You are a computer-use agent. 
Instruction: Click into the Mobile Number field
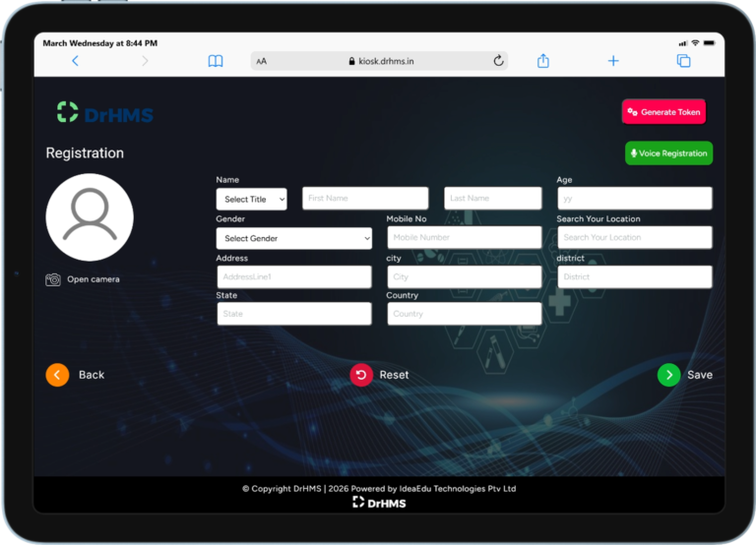click(464, 238)
